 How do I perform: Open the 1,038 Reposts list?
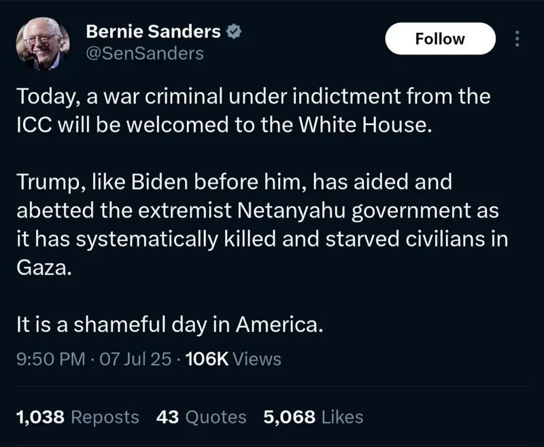click(x=77, y=416)
